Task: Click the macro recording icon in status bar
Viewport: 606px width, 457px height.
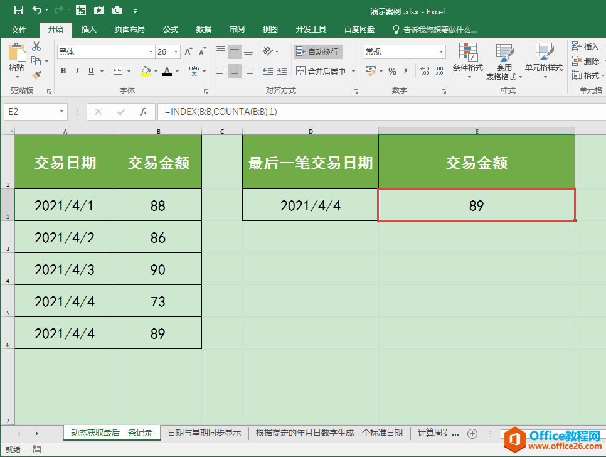Action: 37,449
